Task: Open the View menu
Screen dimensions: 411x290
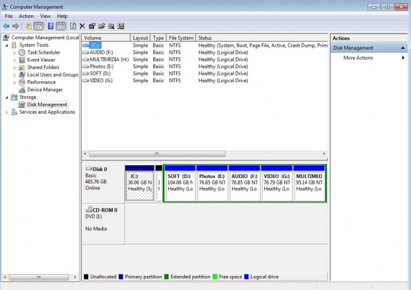Action: 45,16
